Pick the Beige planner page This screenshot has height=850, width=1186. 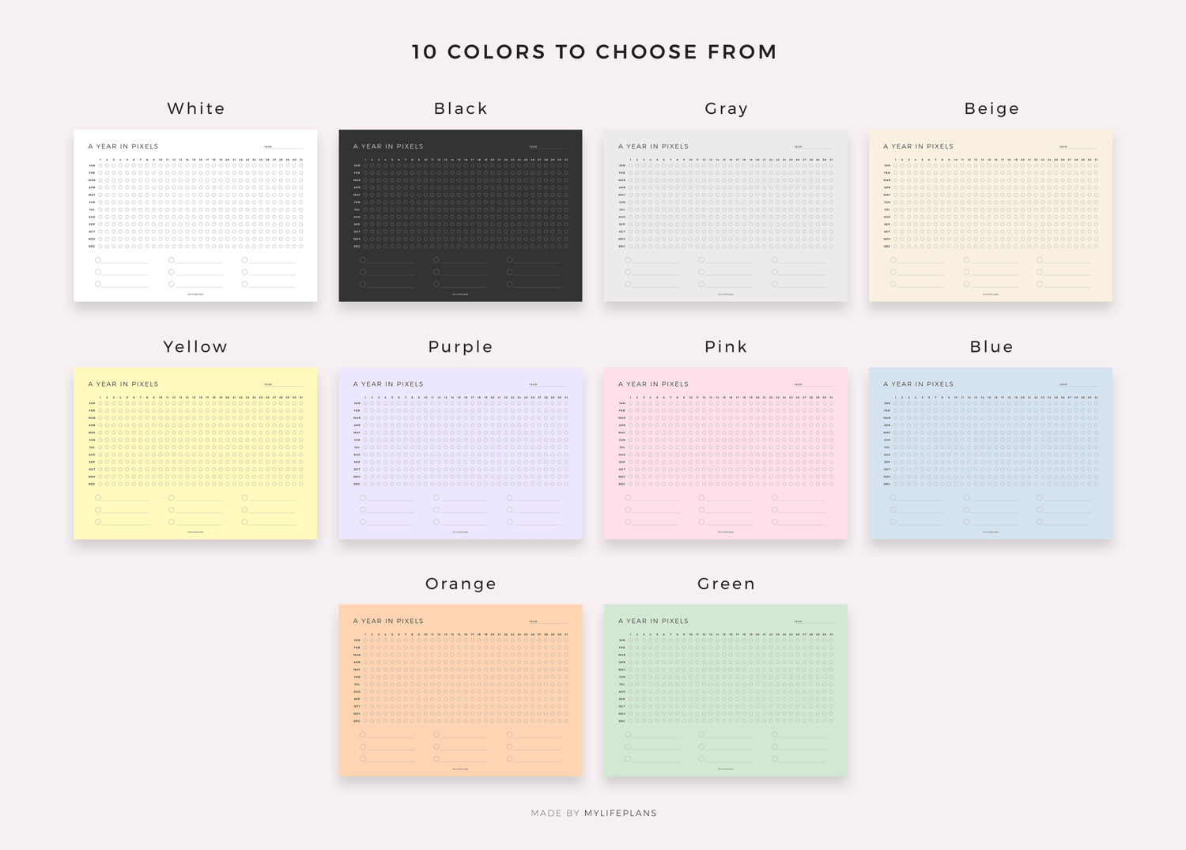tap(990, 216)
